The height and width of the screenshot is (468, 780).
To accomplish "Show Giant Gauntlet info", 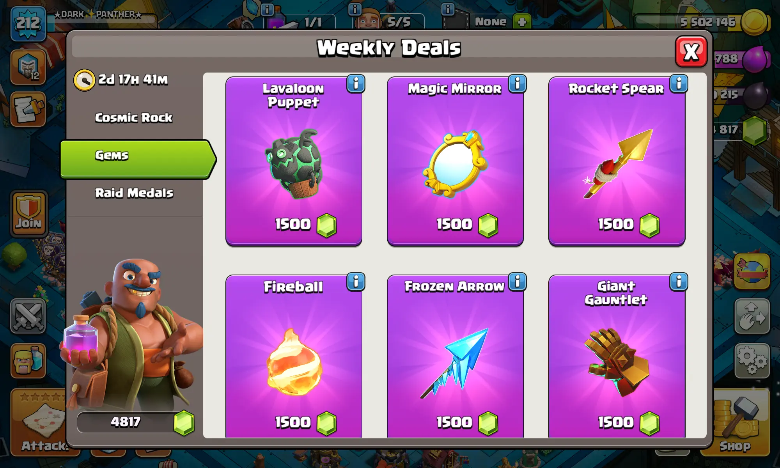I will pyautogui.click(x=679, y=282).
